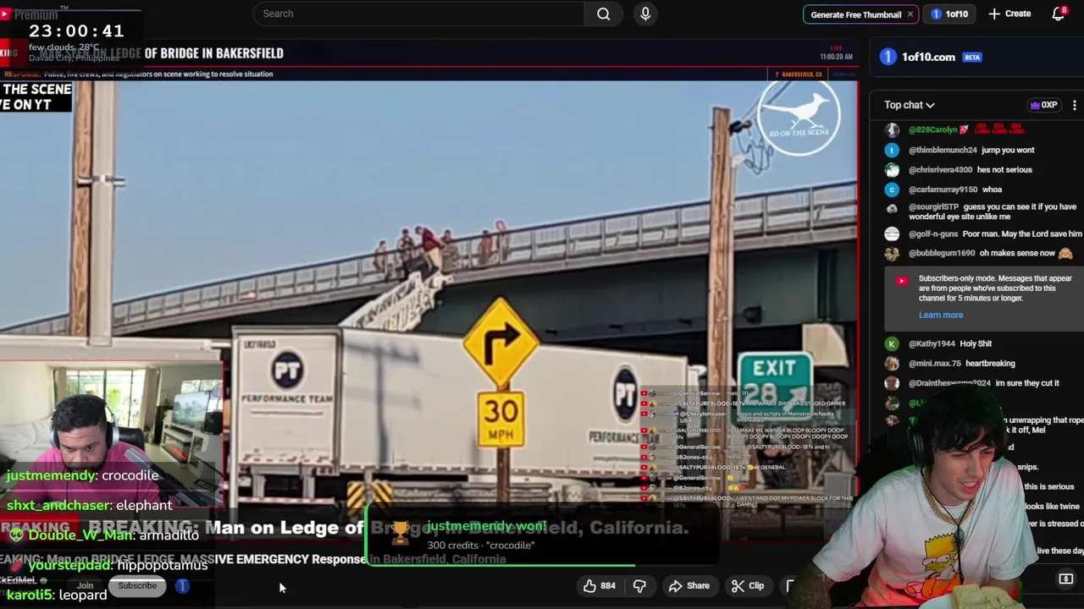Select @Kathy1944 'Holy Shit' message

pyautogui.click(x=976, y=343)
